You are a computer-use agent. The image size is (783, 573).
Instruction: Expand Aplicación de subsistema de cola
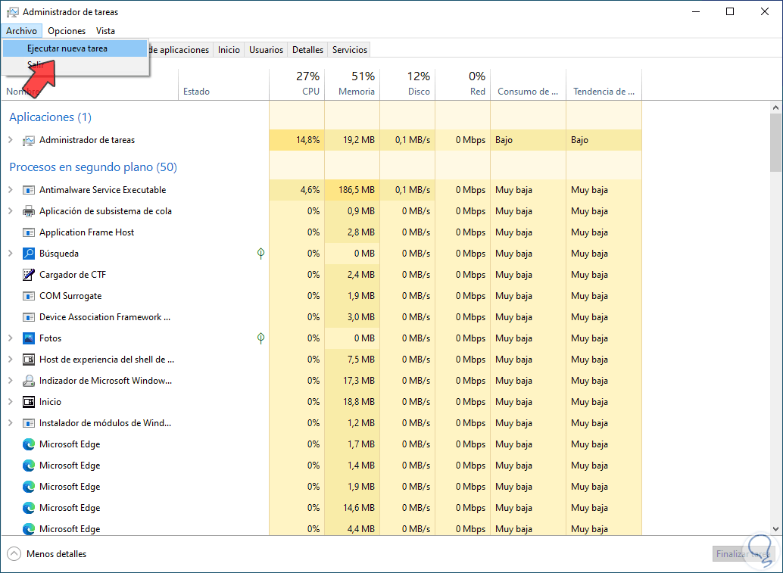click(x=11, y=211)
